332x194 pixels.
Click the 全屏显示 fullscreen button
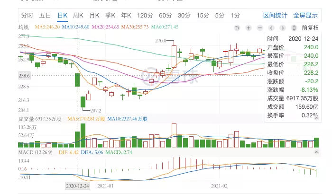click(305, 15)
